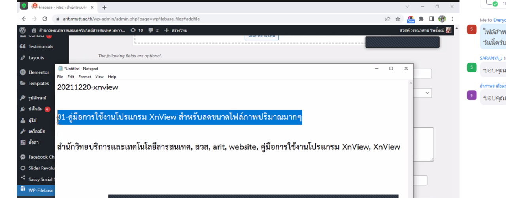Open Slider Revolution in sidebar
Viewport: 506px width, 198px height.
(37, 168)
